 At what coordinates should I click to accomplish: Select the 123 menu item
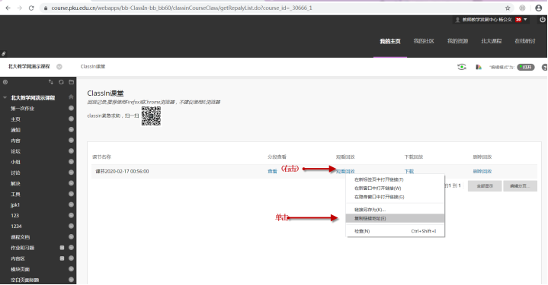click(x=14, y=216)
